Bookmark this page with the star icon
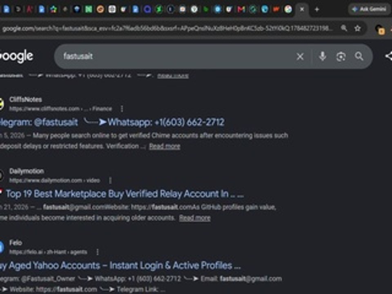Screen dimensions: 392x294 pyautogui.click(x=358, y=28)
